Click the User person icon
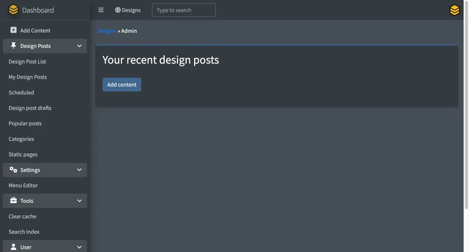The height and width of the screenshot is (252, 469). pos(13,247)
